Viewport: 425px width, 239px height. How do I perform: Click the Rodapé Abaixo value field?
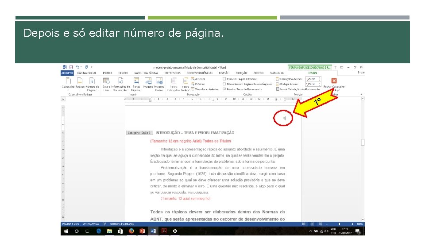click(311, 84)
